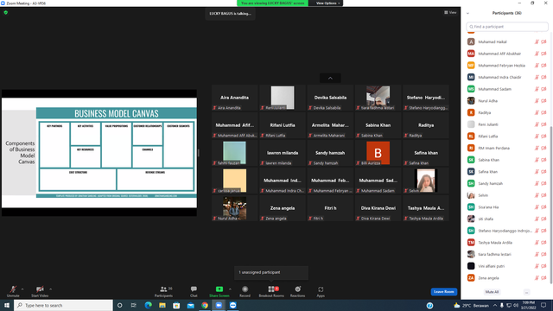This screenshot has width=553, height=311.
Task: Open notification center icon in taskbar
Action: pos(543,305)
